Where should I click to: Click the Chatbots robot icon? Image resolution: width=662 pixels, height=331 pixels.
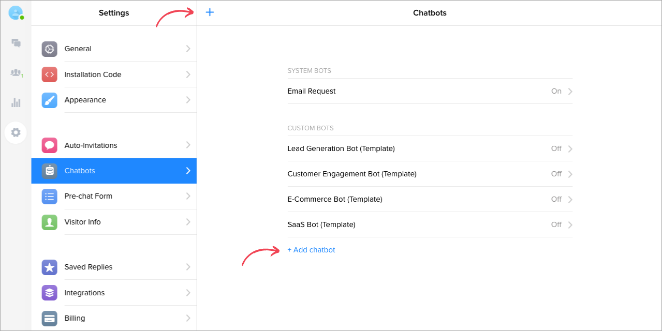tap(49, 171)
